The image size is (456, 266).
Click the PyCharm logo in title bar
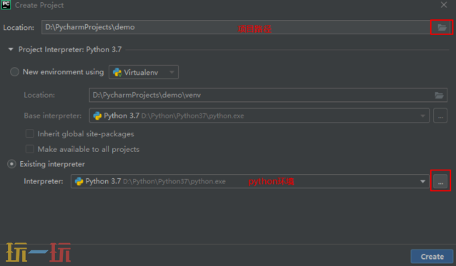coord(6,5)
